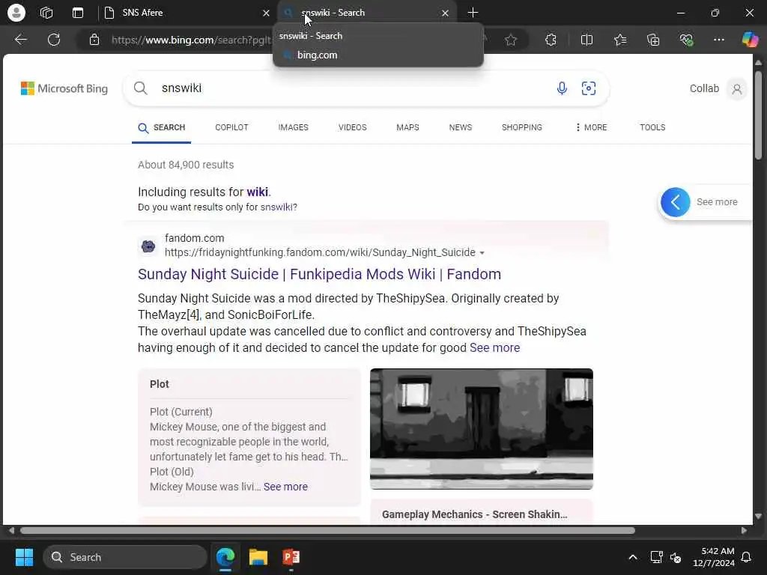Click See more in the Plot card
This screenshot has width=767, height=575.
[x=285, y=487]
